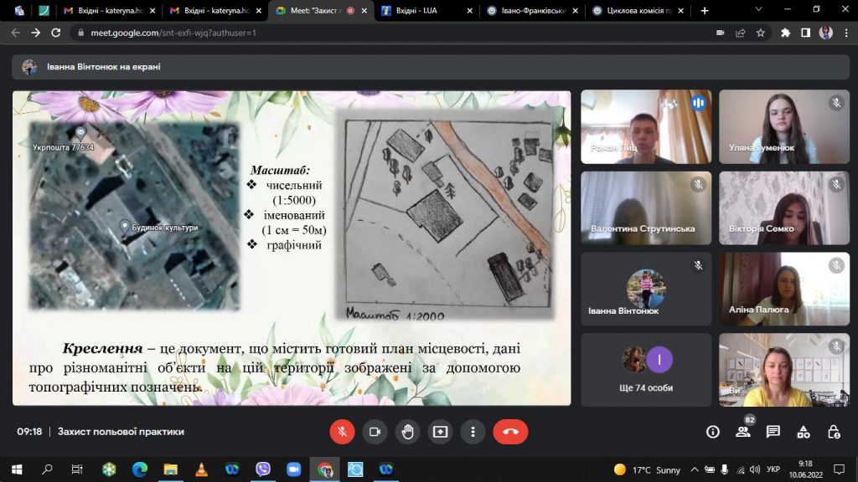Open the host controls lock icon
Image resolution: width=858 pixels, height=482 pixels.
(834, 432)
